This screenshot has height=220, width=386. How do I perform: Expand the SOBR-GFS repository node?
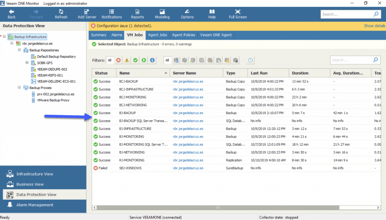pyautogui.click(x=27, y=63)
